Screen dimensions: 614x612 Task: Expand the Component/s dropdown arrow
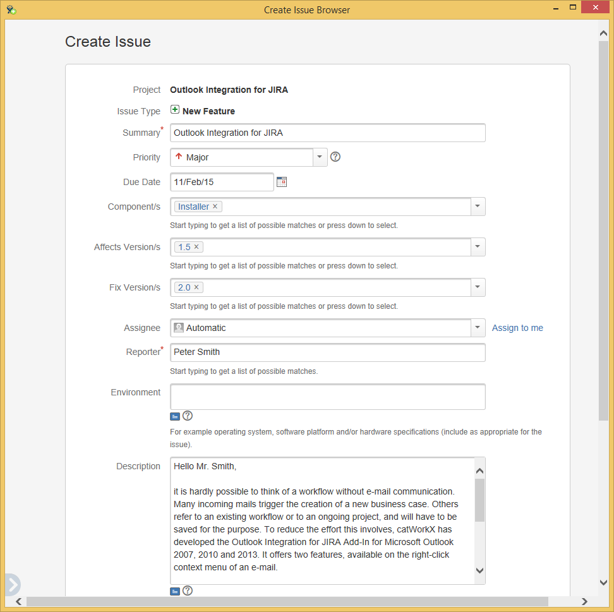(x=478, y=207)
